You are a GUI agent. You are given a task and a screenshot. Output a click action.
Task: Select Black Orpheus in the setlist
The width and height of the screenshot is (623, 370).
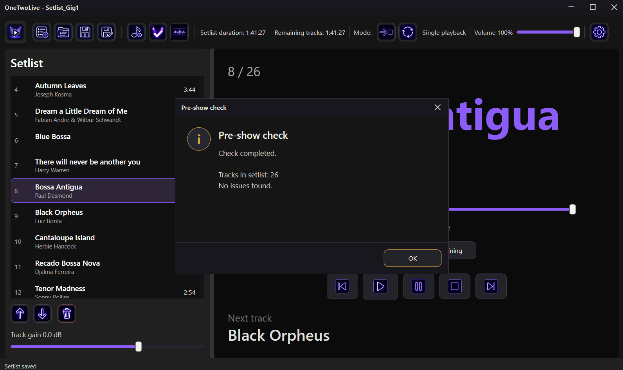93,216
